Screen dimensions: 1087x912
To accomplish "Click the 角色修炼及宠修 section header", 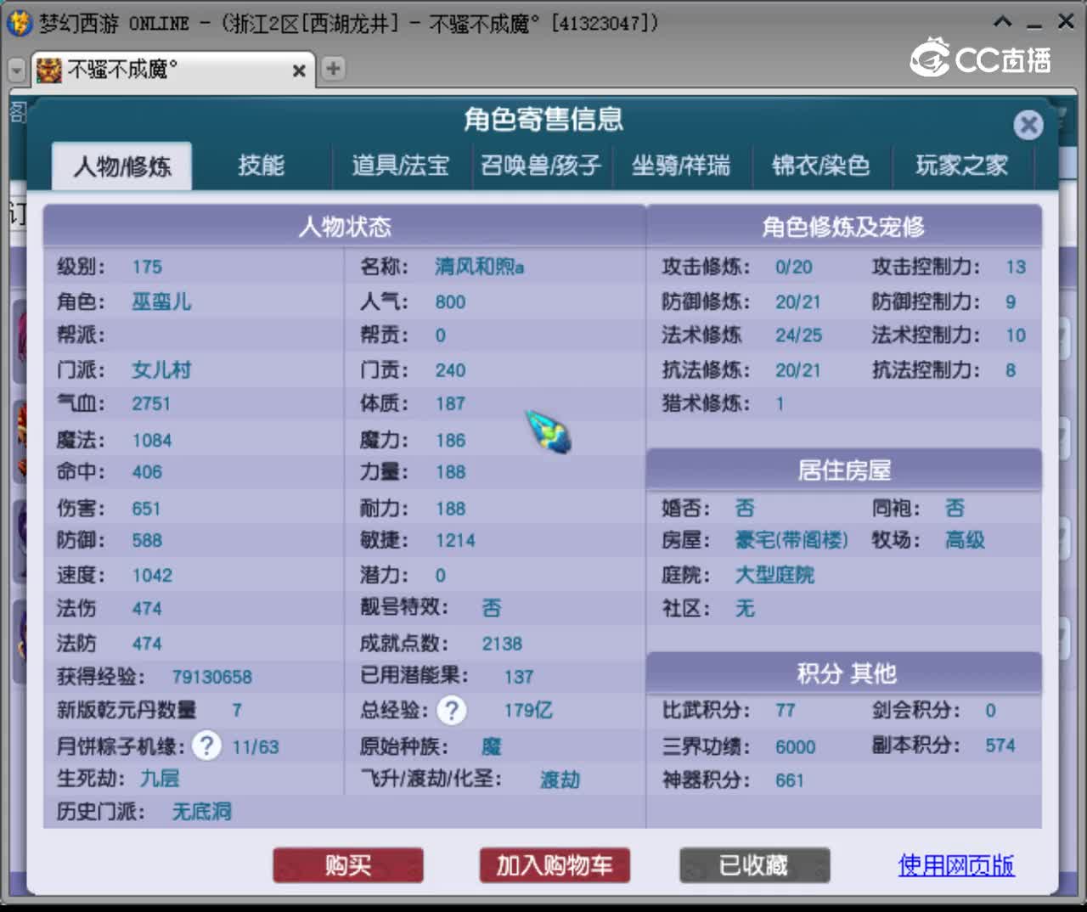I will pos(843,226).
